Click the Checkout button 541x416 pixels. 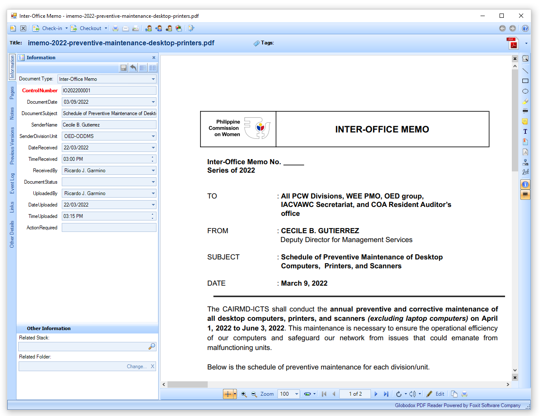tap(86, 28)
